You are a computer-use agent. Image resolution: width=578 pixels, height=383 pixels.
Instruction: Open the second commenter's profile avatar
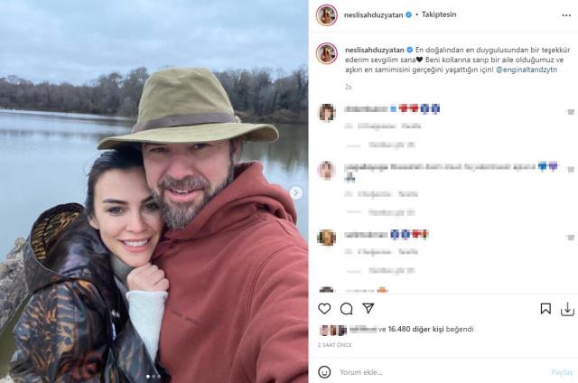[x=326, y=170]
